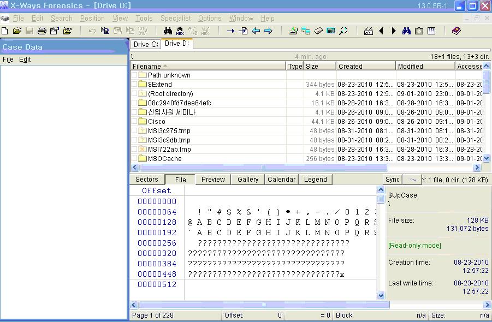492x322 pixels.
Task: Click the file list horizontal scrollbar thumb
Action: [264, 168]
